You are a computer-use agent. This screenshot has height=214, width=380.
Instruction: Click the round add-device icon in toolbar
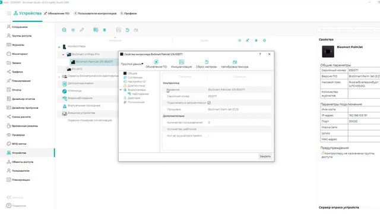73,30
